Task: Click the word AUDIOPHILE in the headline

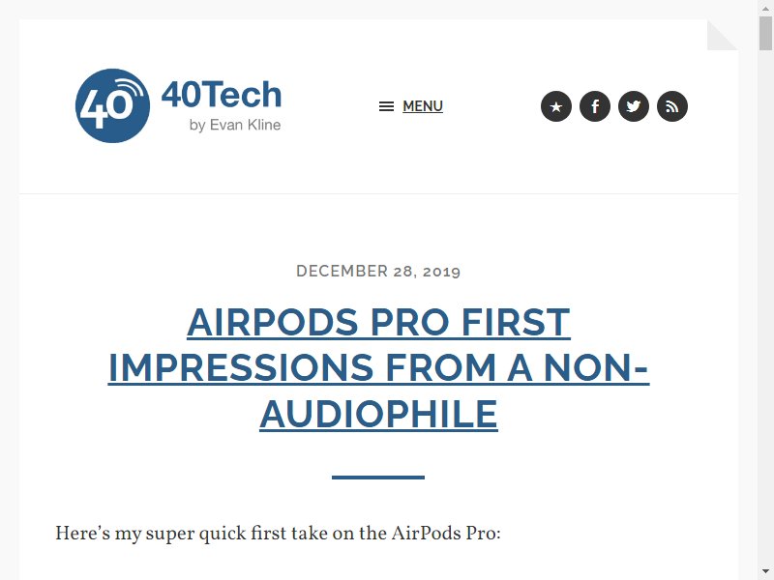Action: point(378,414)
